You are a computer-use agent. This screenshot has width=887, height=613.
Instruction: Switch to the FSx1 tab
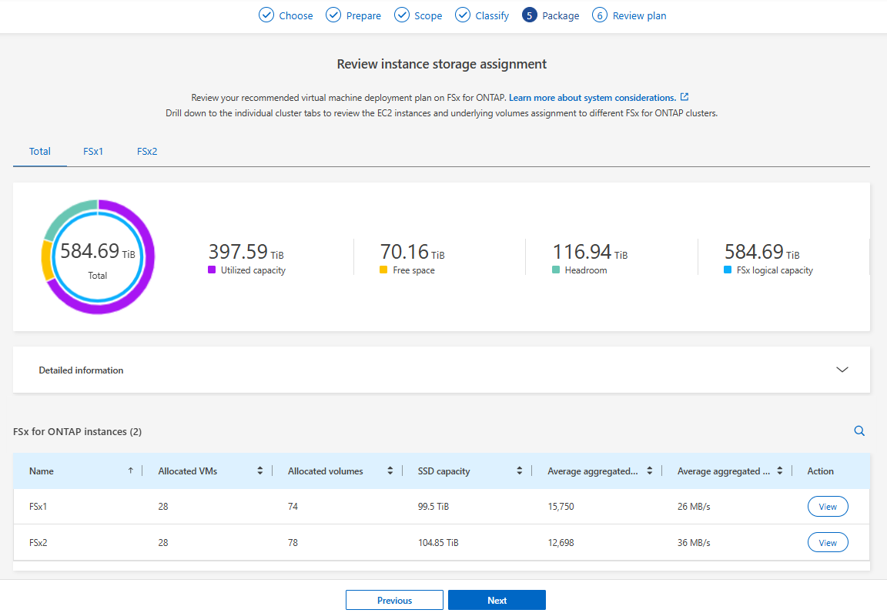click(x=93, y=152)
